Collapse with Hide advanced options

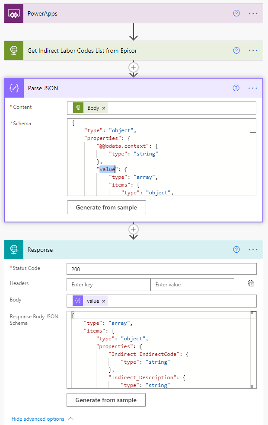[42, 419]
